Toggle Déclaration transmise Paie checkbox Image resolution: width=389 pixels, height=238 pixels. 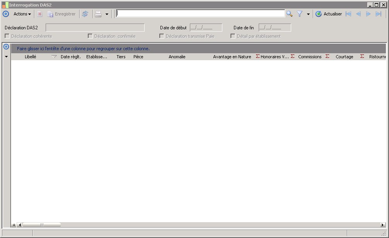coord(162,36)
